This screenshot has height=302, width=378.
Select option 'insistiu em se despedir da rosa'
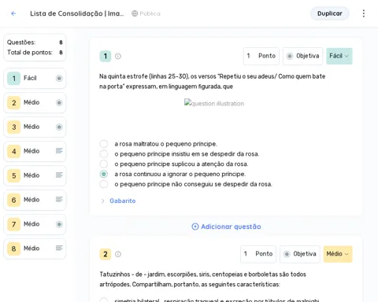tap(104, 154)
